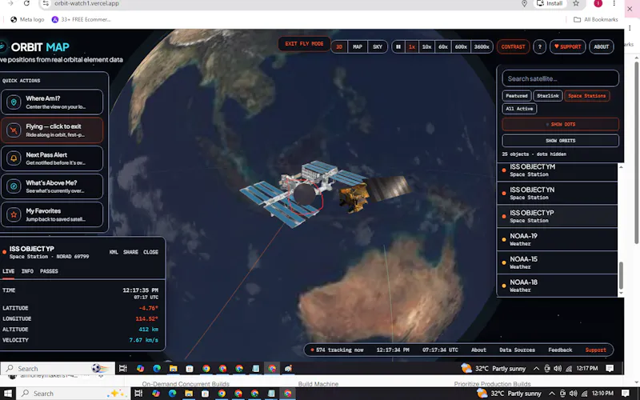Set simulation speed to 1x
Image resolution: width=640 pixels, height=400 pixels.
point(412,46)
